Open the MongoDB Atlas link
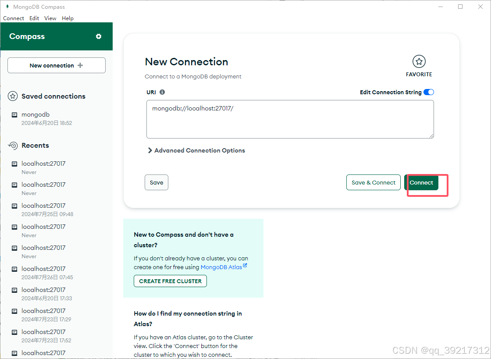Screen dimensions: 491x359 (221, 267)
